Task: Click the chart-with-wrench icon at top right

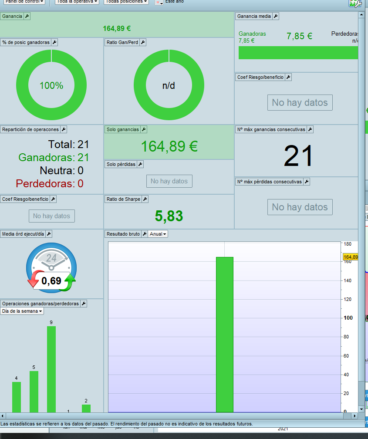Action: click(x=355, y=3)
